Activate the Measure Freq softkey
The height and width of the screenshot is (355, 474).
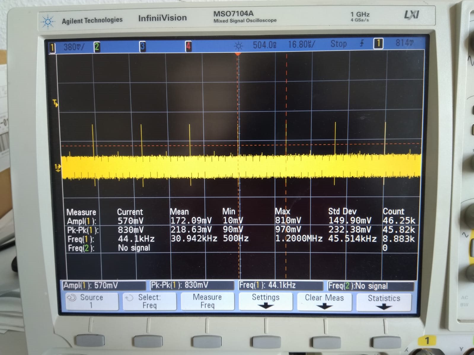207,301
